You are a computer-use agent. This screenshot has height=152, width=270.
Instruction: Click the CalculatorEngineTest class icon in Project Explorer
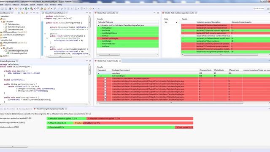click(x=8, y=53)
